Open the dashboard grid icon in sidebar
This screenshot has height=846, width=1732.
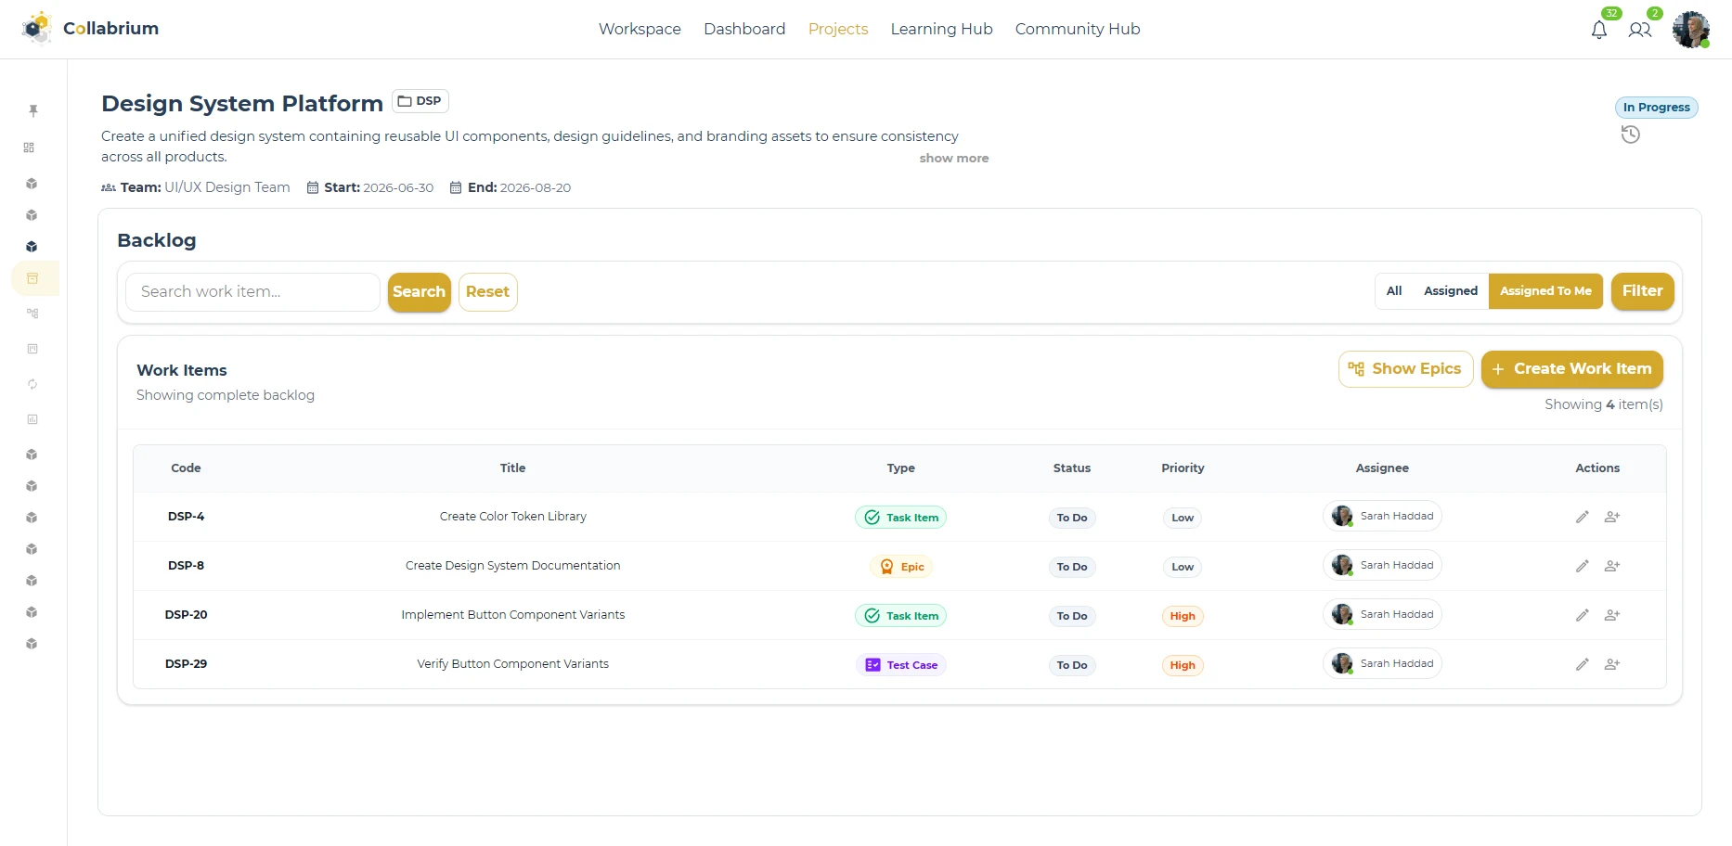[29, 147]
